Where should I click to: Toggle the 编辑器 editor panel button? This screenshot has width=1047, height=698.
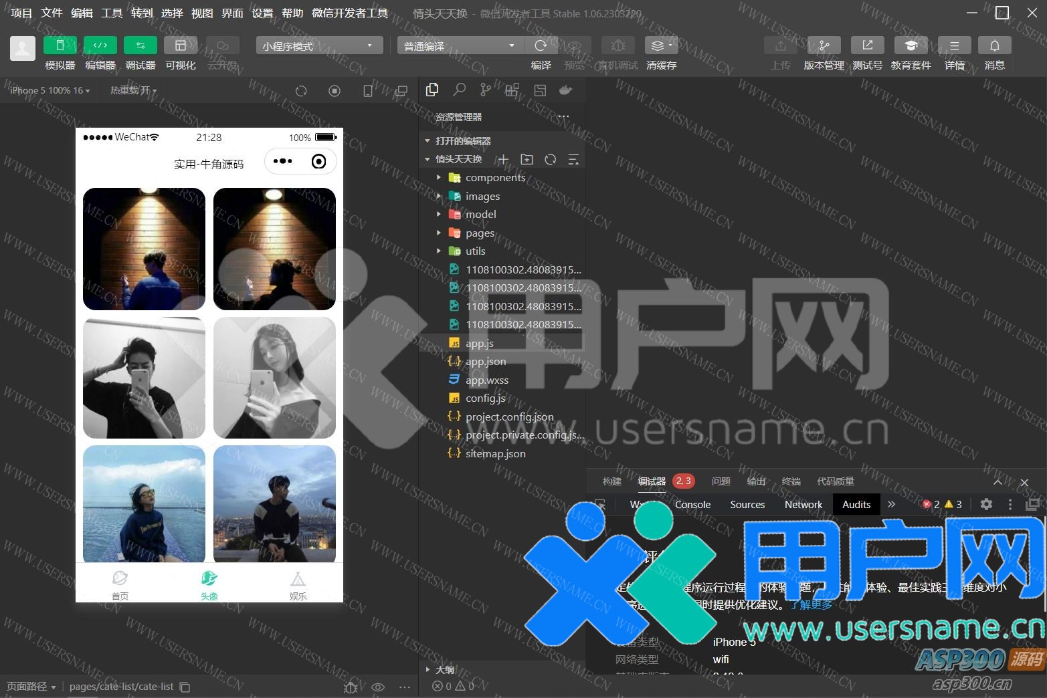pos(100,45)
